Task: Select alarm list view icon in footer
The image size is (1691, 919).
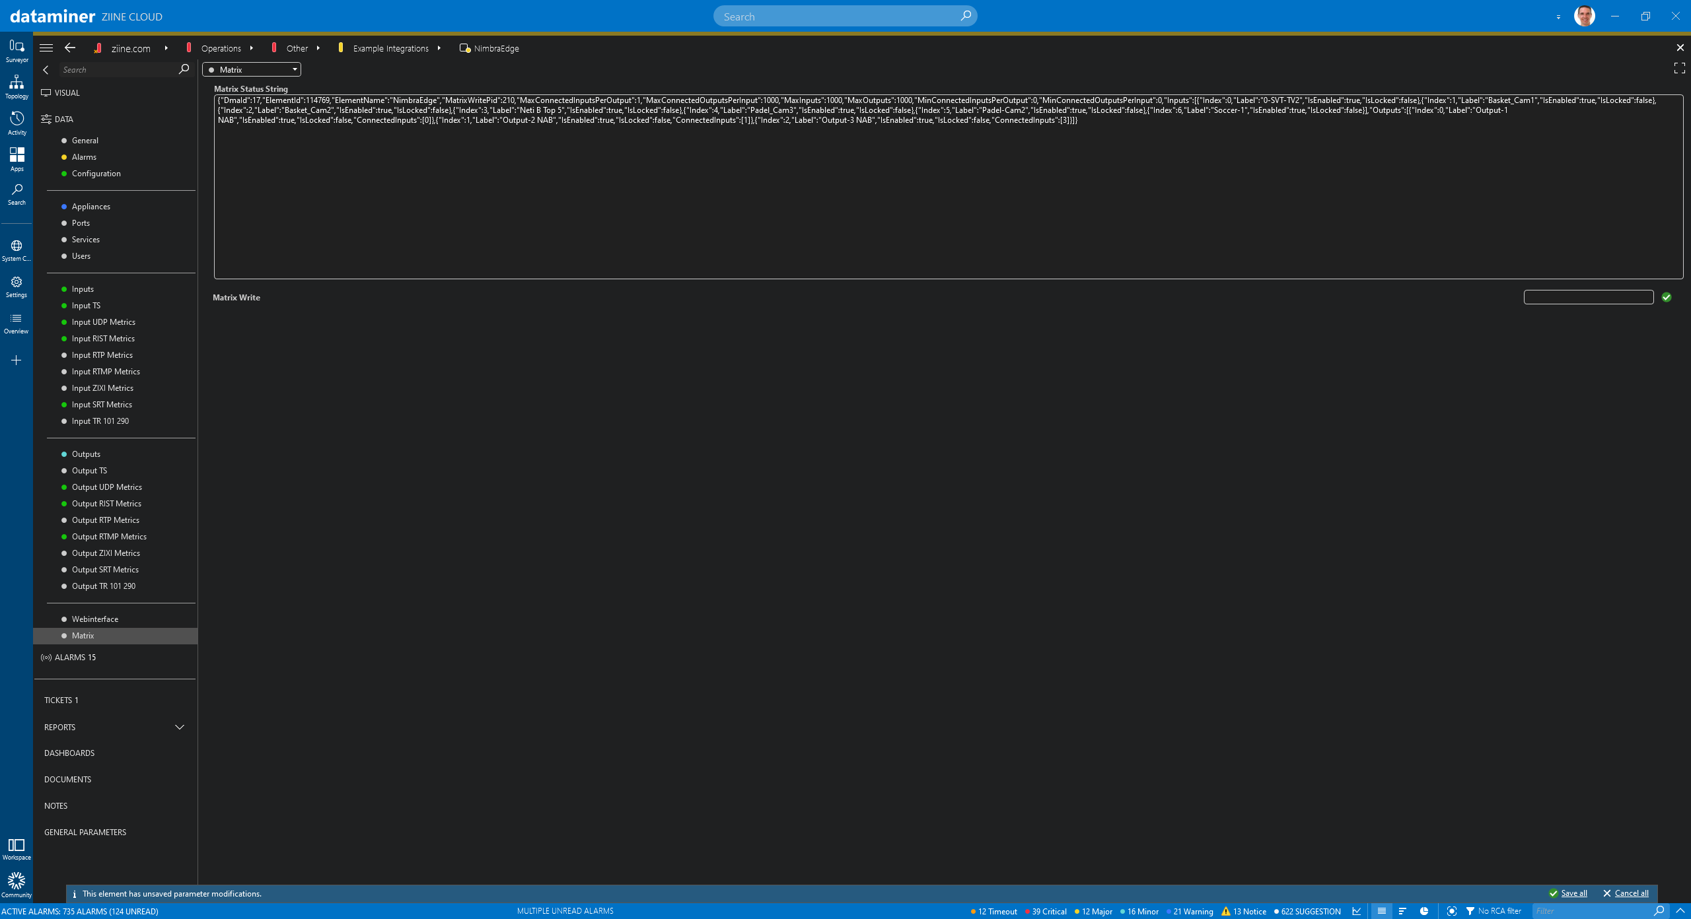Action: point(1381,911)
